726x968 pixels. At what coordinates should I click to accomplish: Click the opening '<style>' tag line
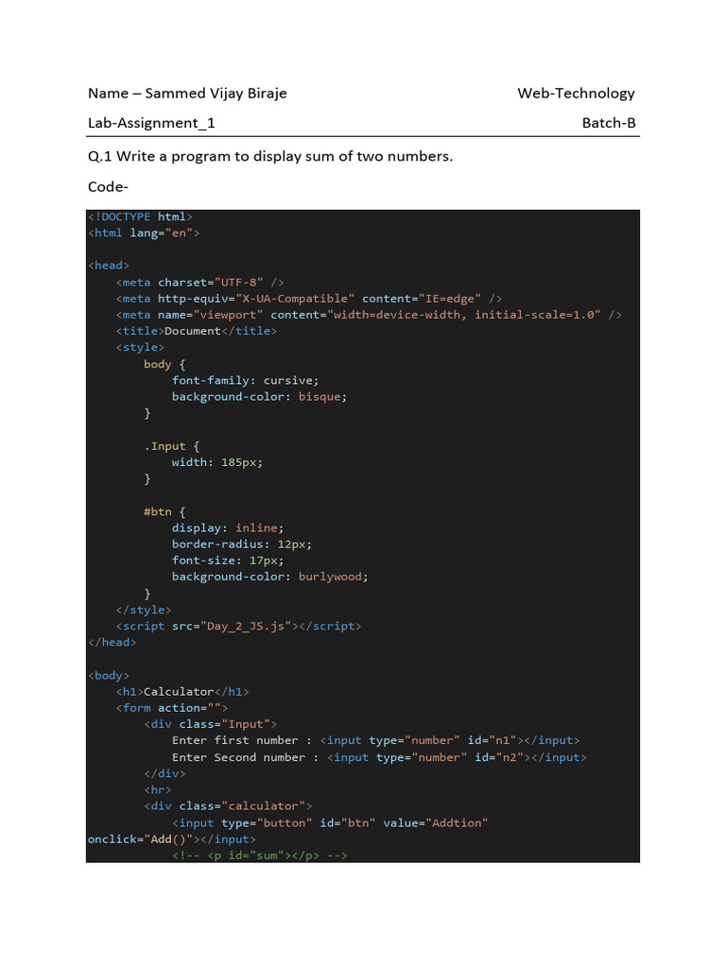[x=140, y=347]
